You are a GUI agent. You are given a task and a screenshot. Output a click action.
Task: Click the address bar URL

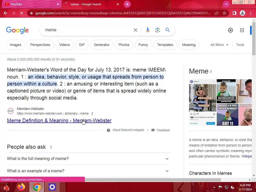[x=123, y=13]
